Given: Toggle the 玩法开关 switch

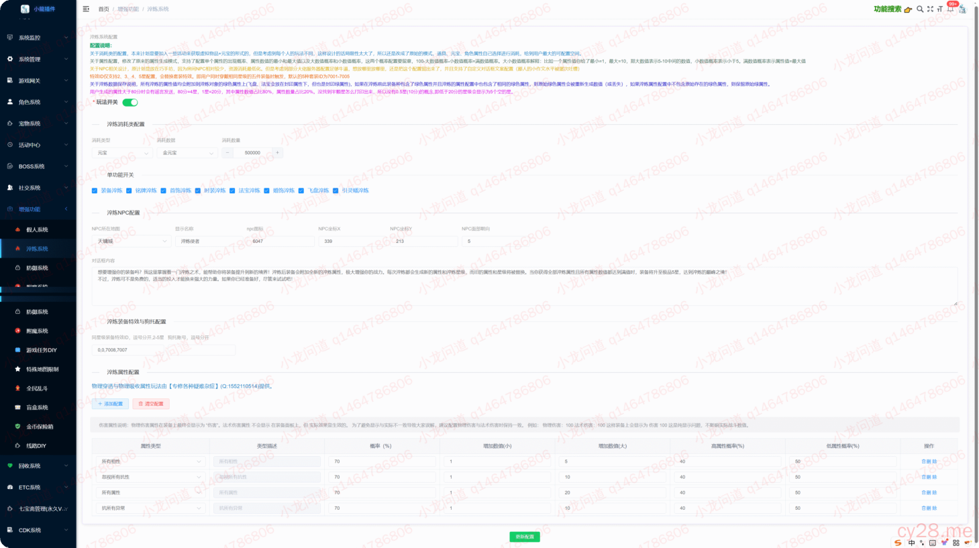Looking at the screenshot, I should point(130,103).
